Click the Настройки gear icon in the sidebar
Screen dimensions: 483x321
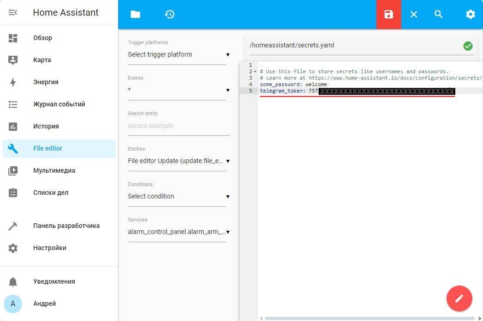coord(13,248)
